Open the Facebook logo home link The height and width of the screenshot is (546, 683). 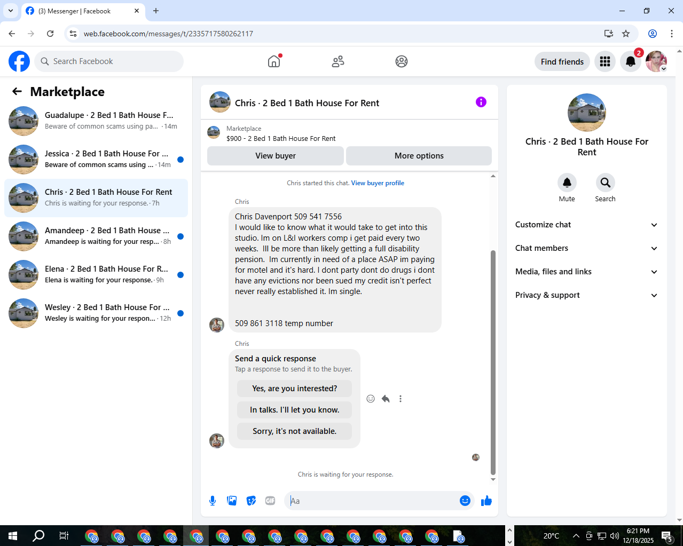pyautogui.click(x=19, y=61)
